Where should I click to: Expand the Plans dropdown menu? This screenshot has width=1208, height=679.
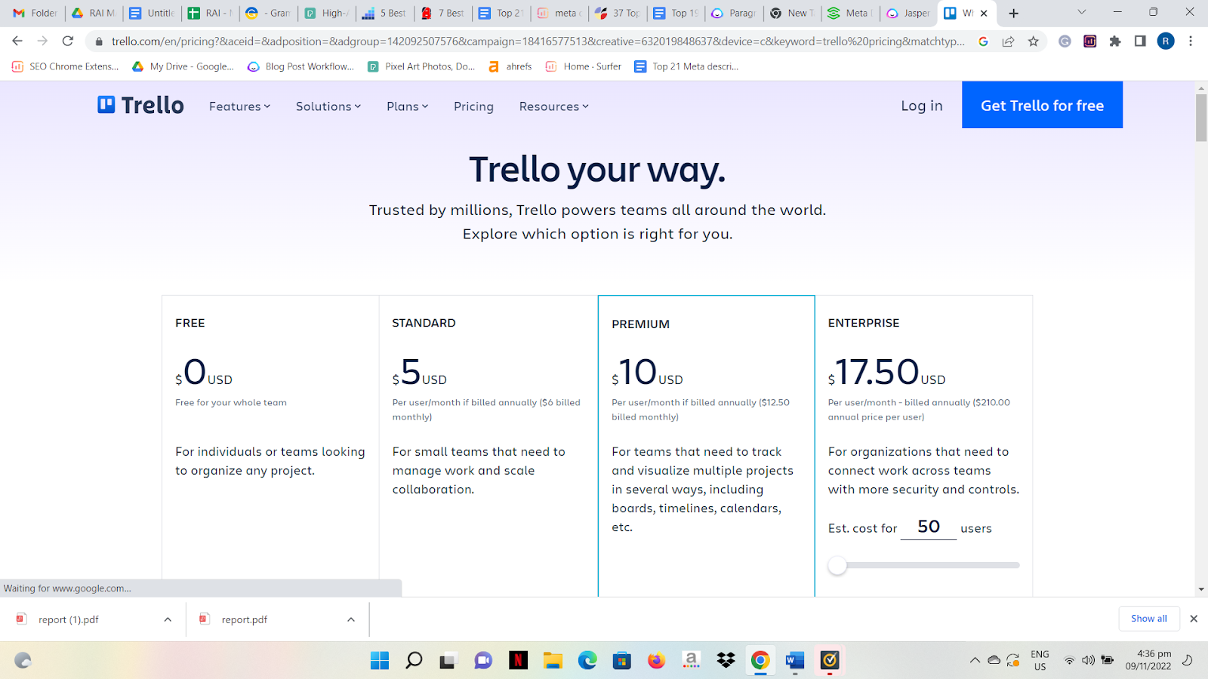click(408, 106)
